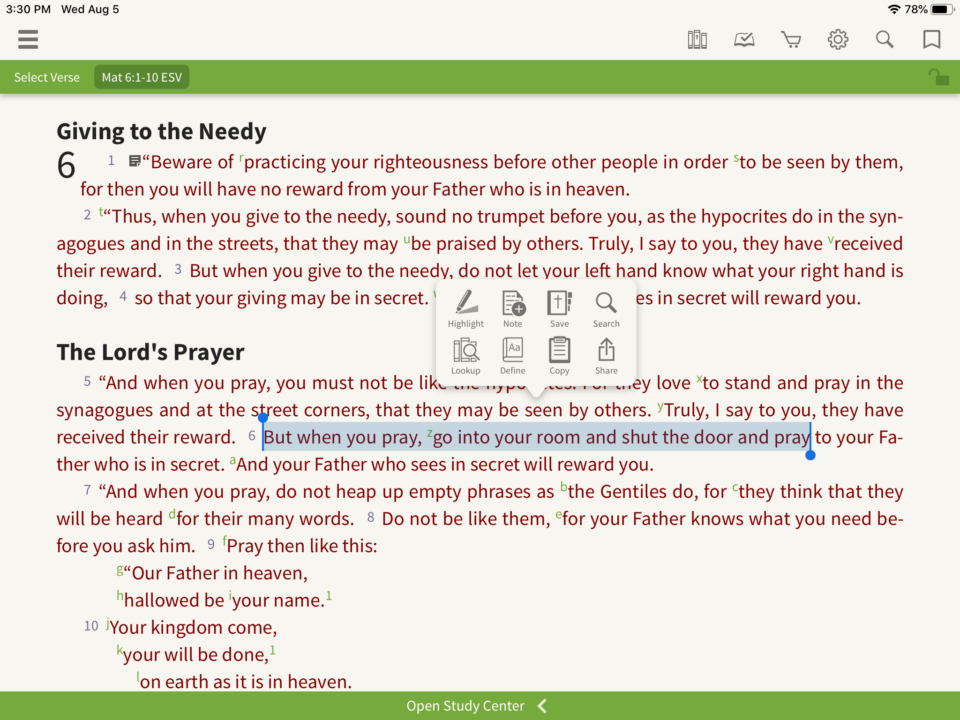Tap verse number 10
Viewport: 960px width, 720px height.
click(x=91, y=626)
